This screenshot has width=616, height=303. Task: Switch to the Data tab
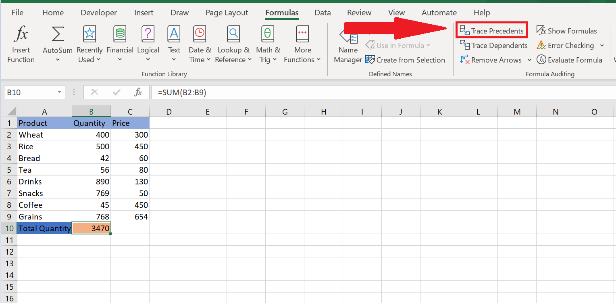tap(323, 13)
